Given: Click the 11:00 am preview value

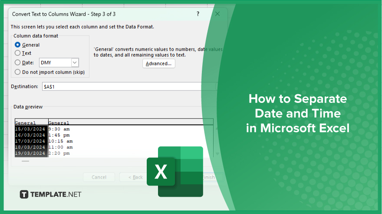Looking at the screenshot, I should coord(61,147).
